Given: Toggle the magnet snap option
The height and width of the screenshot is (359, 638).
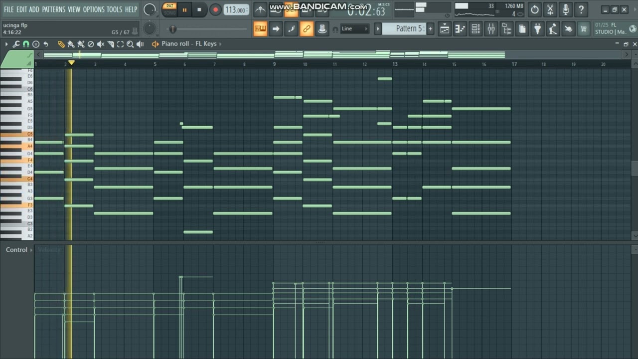Looking at the screenshot, I should click(26, 44).
